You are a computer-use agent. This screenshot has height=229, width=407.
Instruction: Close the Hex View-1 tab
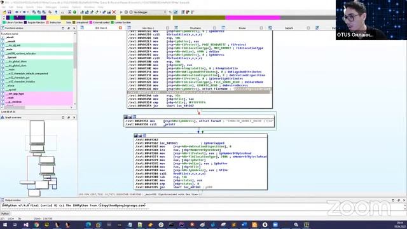[167, 28]
